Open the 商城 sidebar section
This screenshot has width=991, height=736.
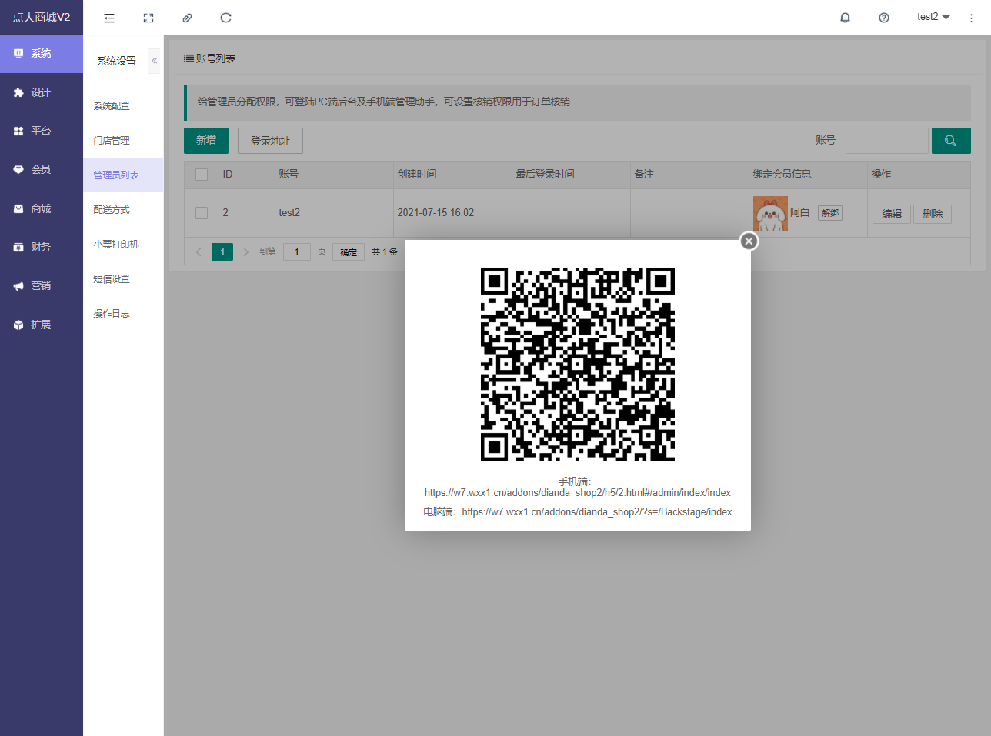click(x=42, y=208)
